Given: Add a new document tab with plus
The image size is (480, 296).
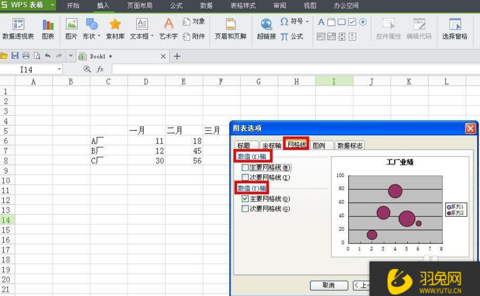Looking at the screenshot, I should [177, 56].
